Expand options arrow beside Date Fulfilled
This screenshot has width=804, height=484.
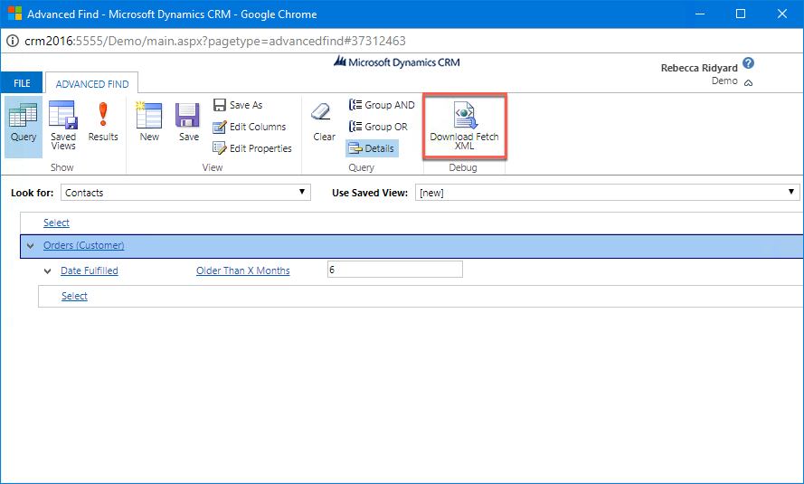pyautogui.click(x=47, y=270)
